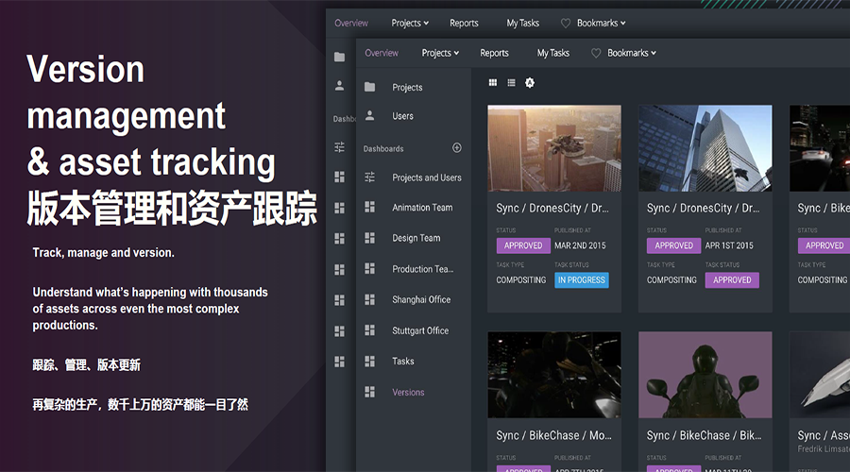The width and height of the screenshot is (850, 472).
Task: Click the dashboard icon beside Shanghai Office
Action: point(369,299)
